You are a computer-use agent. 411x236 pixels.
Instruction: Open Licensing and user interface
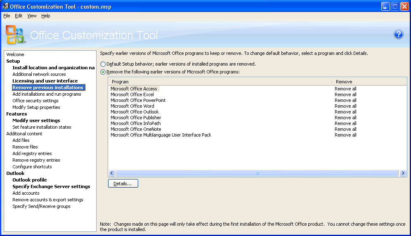click(45, 81)
